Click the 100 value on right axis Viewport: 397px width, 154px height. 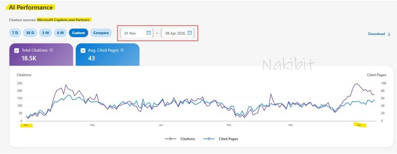tap(383, 83)
